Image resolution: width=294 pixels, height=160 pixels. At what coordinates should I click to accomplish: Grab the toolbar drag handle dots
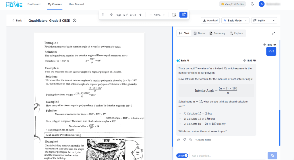click(102, 15)
